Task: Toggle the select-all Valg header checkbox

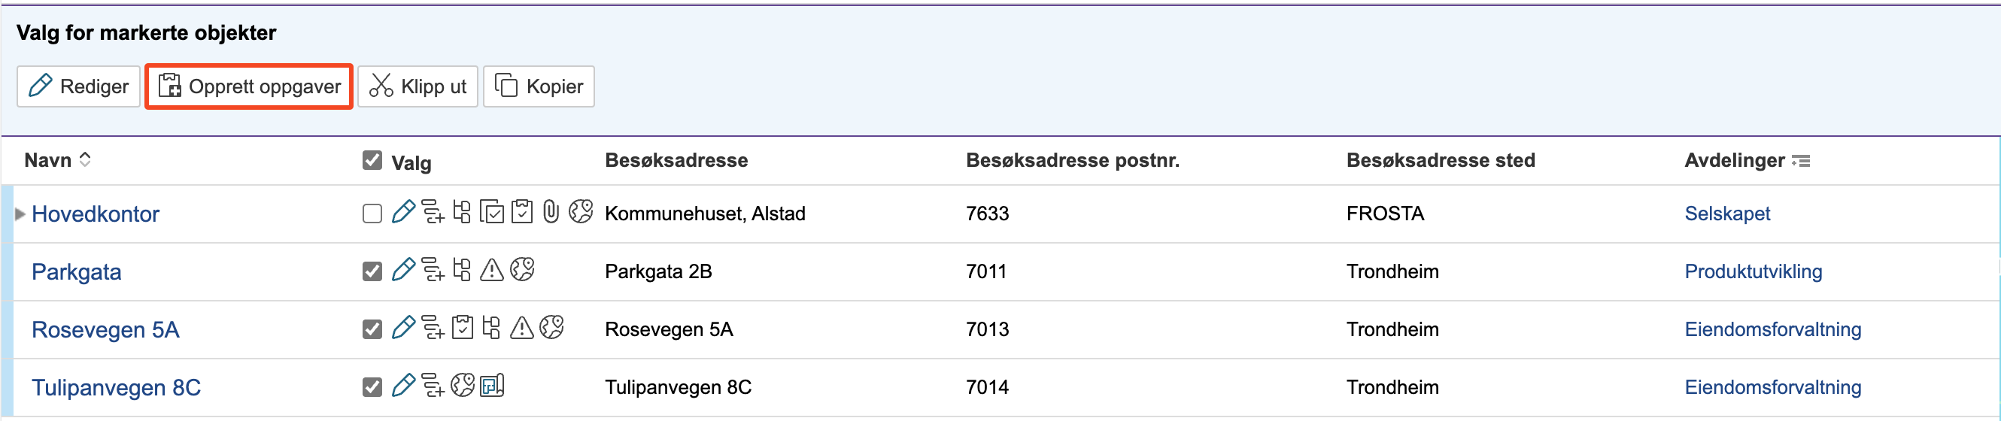Action: click(x=372, y=161)
